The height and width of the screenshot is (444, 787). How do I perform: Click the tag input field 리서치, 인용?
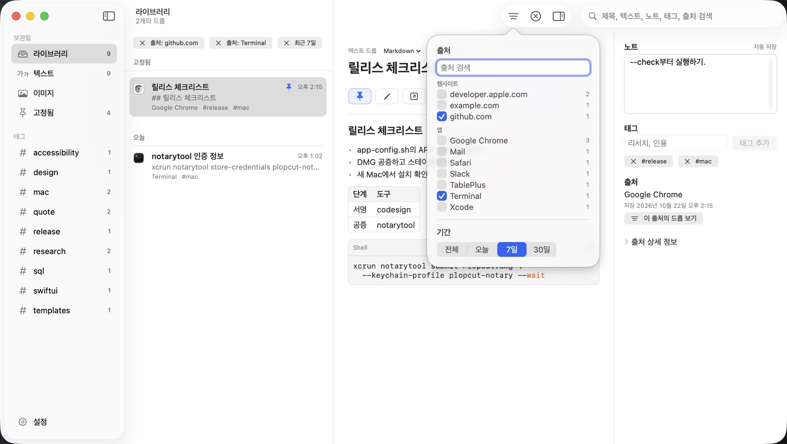(x=676, y=143)
